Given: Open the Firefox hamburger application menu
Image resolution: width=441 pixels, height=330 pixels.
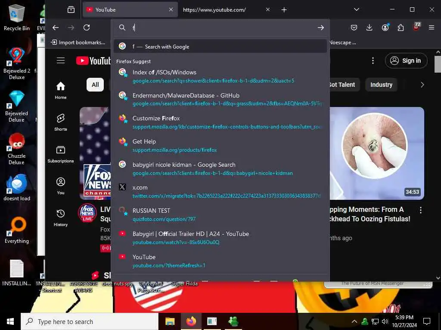Looking at the screenshot, I should [432, 27].
